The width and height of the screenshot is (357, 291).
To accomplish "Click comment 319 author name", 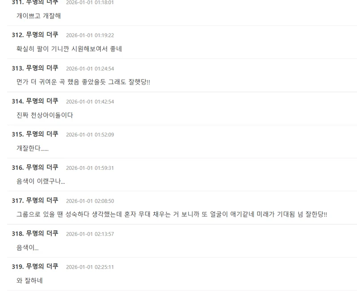I will coord(42,266).
